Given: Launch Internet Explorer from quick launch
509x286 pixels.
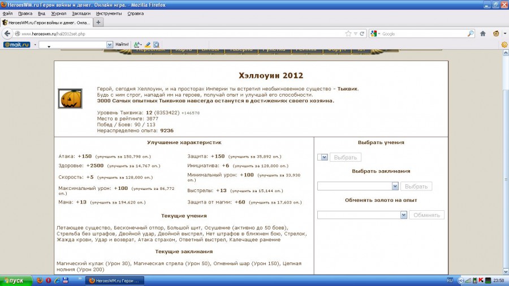Looking at the screenshot, I should pos(57,280).
